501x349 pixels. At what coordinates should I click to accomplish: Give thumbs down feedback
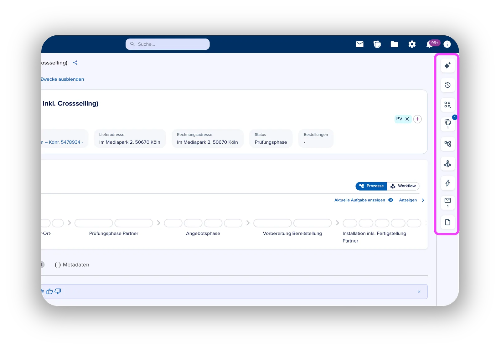(x=58, y=291)
